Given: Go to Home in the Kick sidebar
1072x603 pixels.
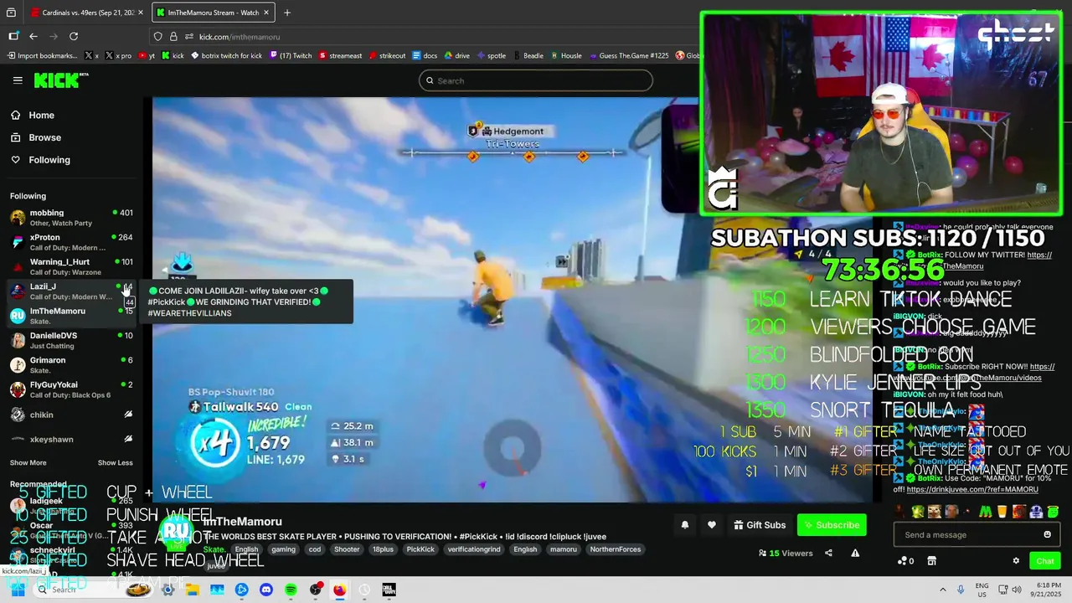Looking at the screenshot, I should [x=41, y=116].
